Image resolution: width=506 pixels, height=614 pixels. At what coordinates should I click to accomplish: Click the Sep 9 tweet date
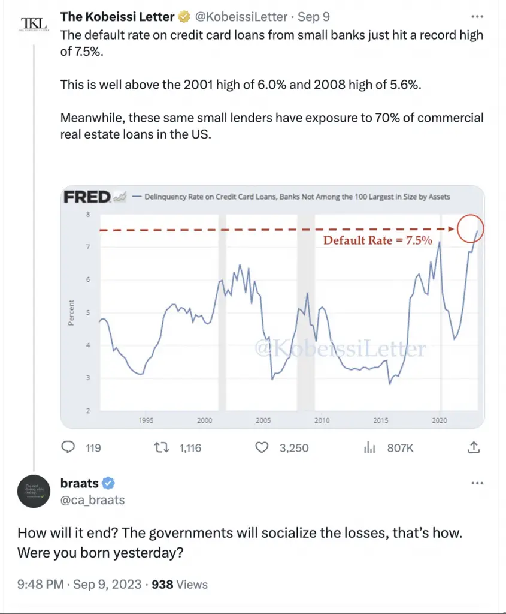pyautogui.click(x=314, y=17)
